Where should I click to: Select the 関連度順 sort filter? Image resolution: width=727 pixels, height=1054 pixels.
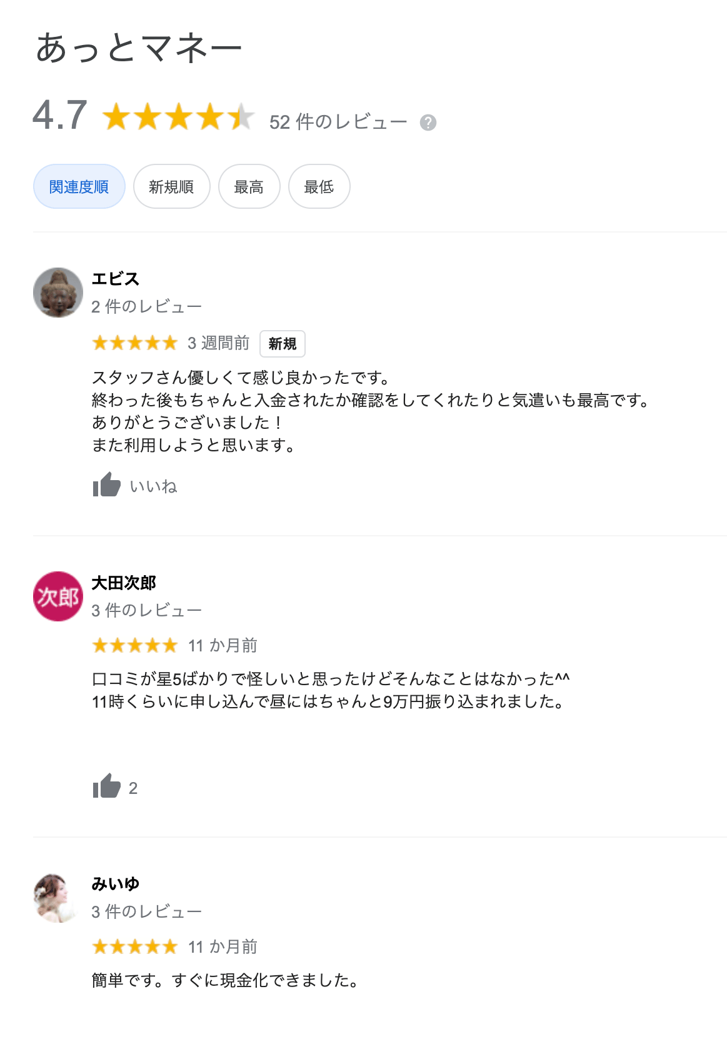tap(79, 186)
